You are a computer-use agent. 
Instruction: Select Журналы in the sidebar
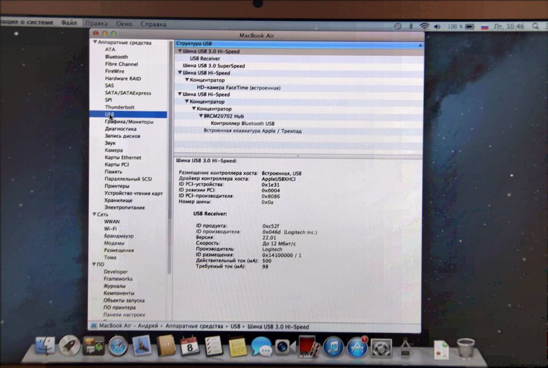coord(115,285)
